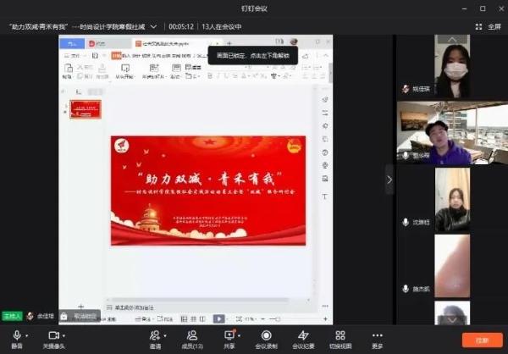
Task: Collapse the participant video side panel
Action: click(389, 180)
